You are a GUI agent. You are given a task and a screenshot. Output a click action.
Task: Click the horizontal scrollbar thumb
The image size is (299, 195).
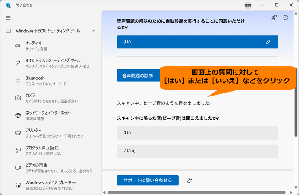pos(196,192)
